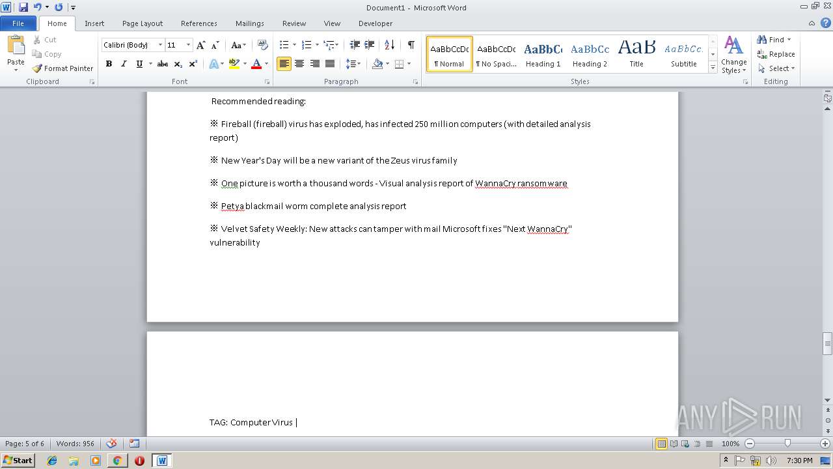Toggle Bold formatting
The image size is (833, 469).
[109, 64]
